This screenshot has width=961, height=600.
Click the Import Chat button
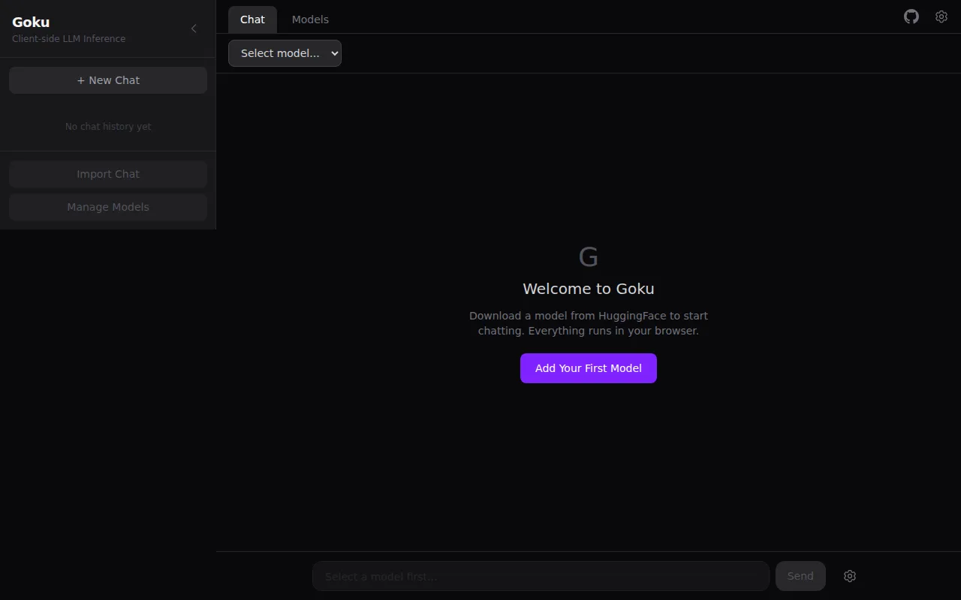[x=108, y=174]
